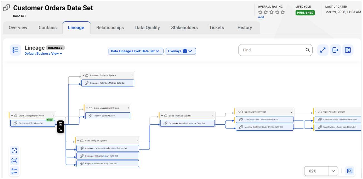Click the PUBLISHED lifecycle badge
This screenshot has width=363, height=179.
305,13
